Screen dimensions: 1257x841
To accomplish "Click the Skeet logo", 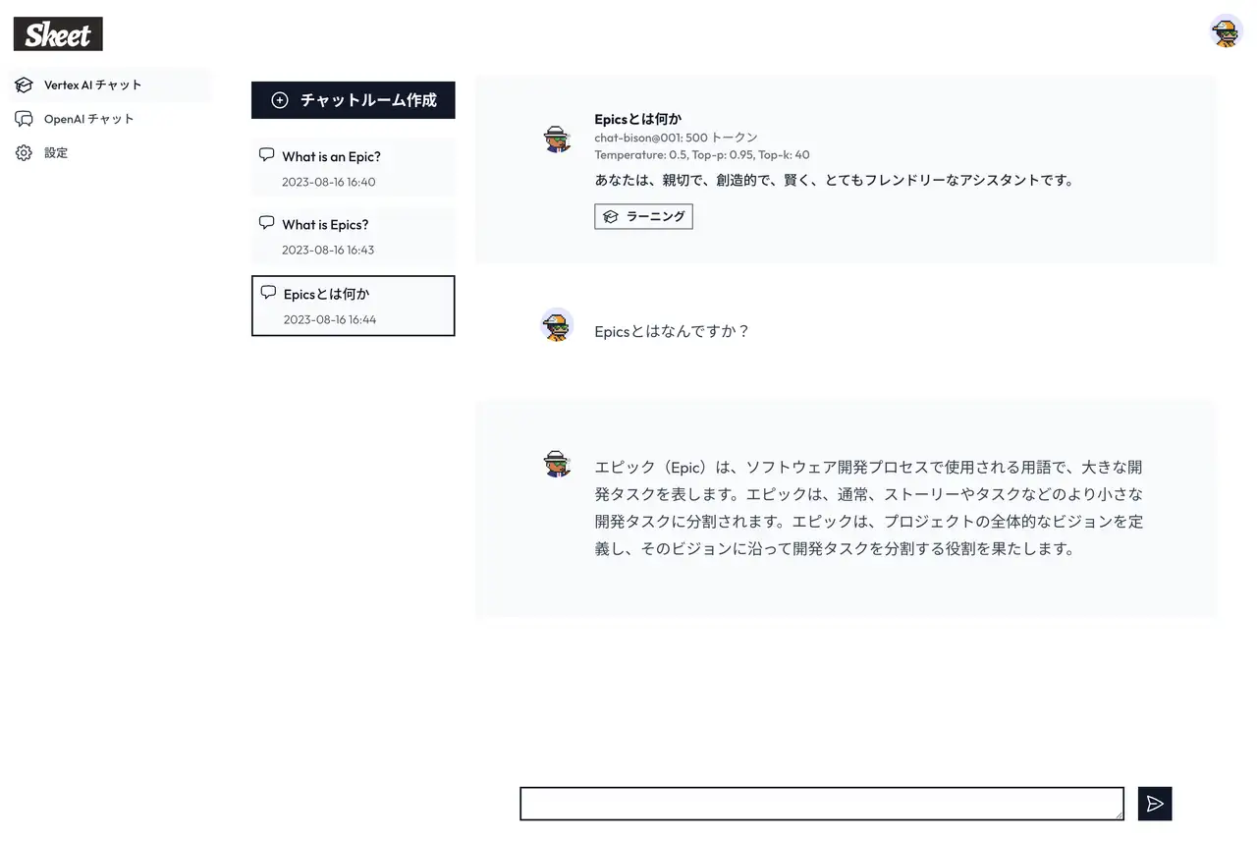I will point(57,32).
